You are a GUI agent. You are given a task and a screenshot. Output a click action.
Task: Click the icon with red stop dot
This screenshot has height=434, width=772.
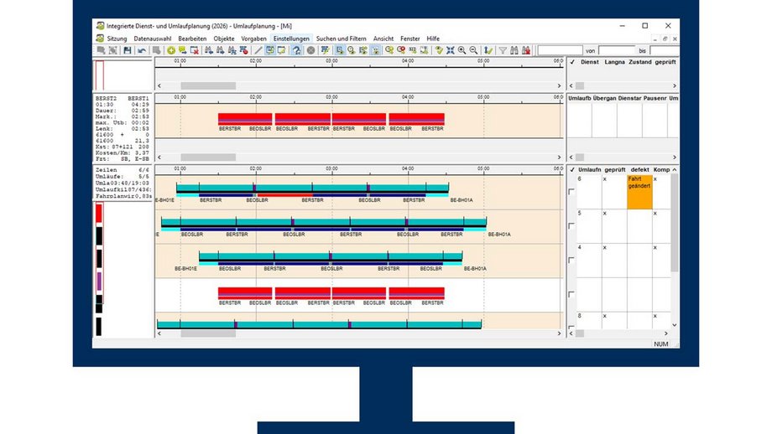pos(243,50)
